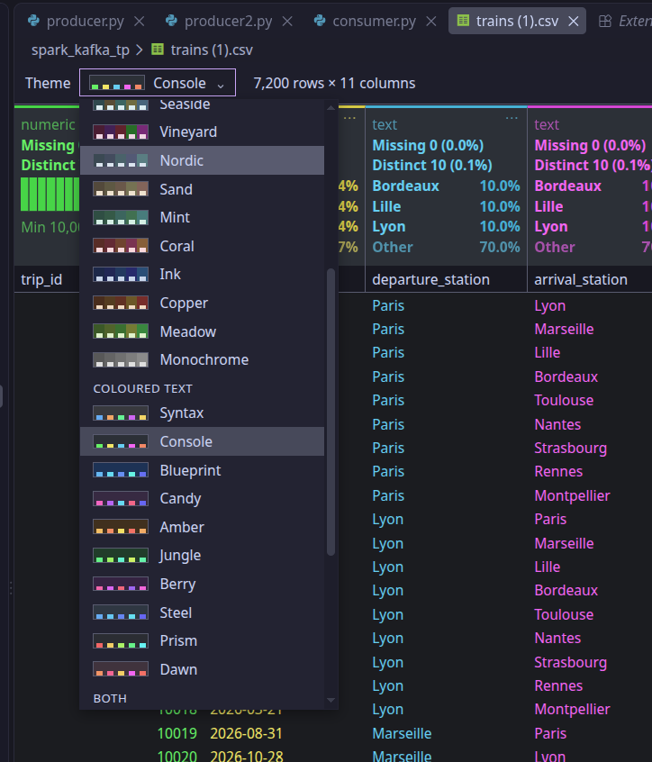Click the Coral color swatch preview
The image size is (652, 762).
(x=121, y=246)
